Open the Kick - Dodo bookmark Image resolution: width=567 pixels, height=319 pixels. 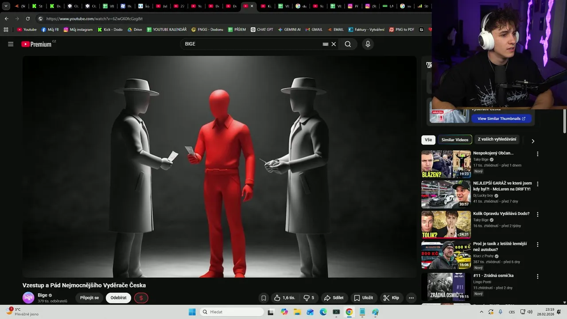click(110, 30)
